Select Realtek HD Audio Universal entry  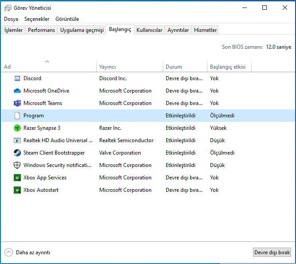(x=58, y=140)
